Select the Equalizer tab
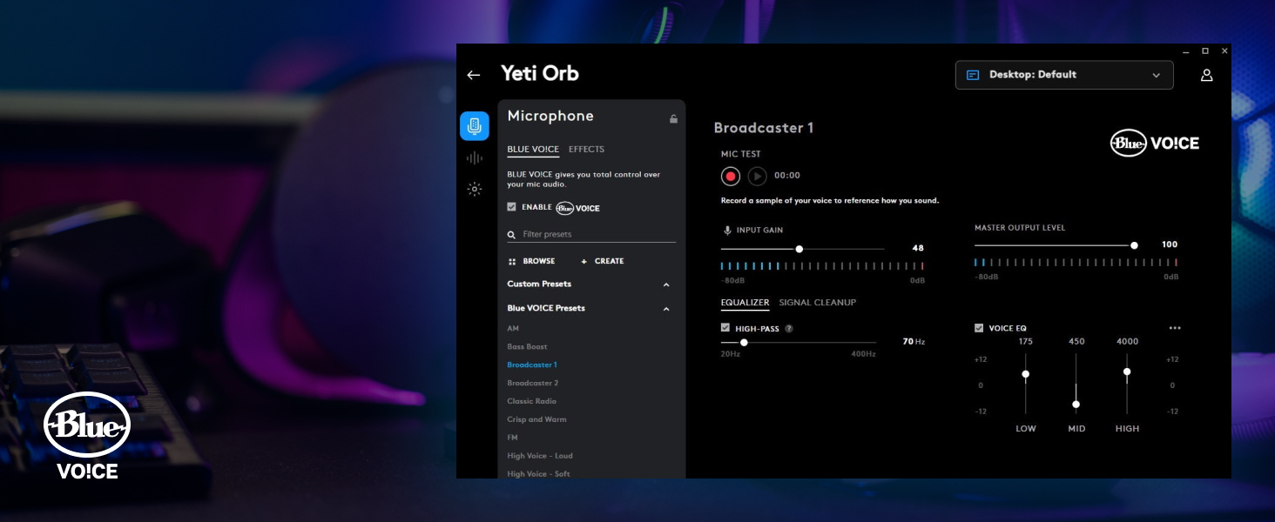Viewport: 1275px width, 522px height. [745, 303]
